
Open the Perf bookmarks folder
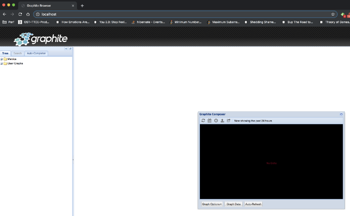point(8,22)
